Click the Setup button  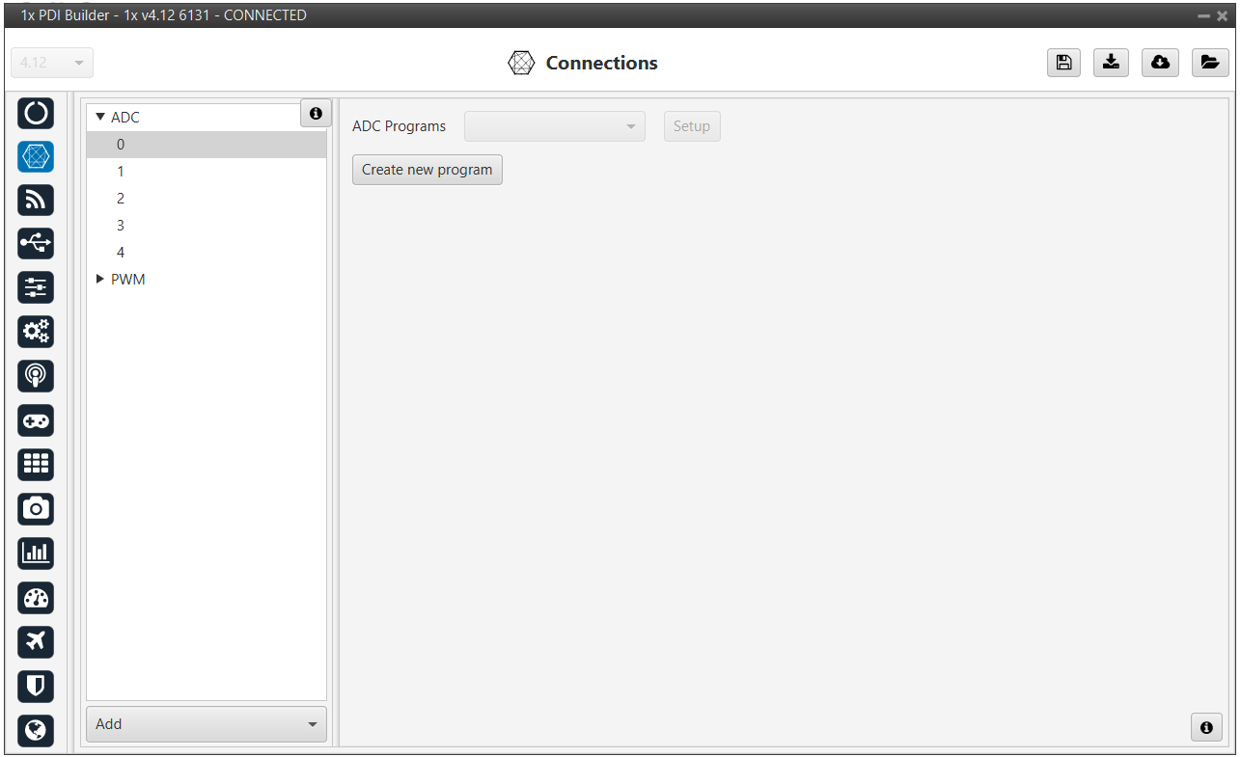(691, 126)
